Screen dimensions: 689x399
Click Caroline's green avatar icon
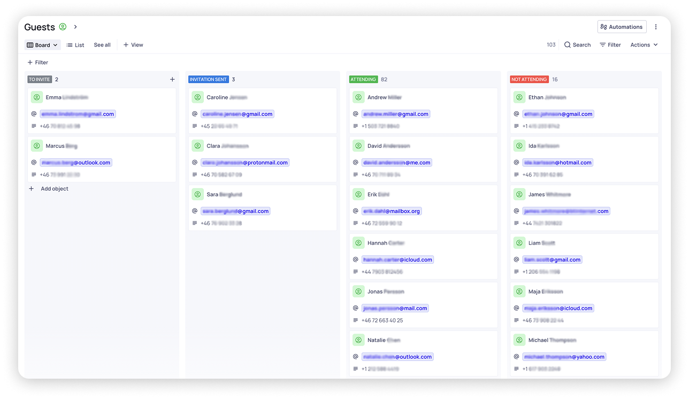tap(197, 97)
